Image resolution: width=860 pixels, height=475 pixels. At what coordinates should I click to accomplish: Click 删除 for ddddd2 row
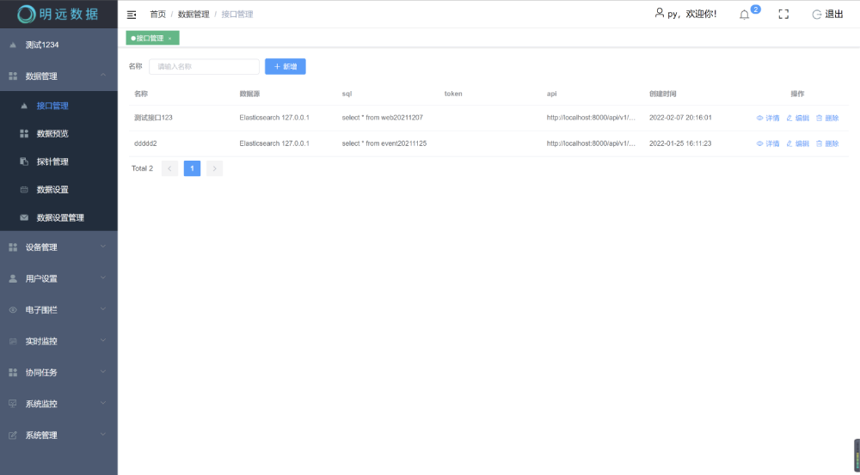coord(827,143)
